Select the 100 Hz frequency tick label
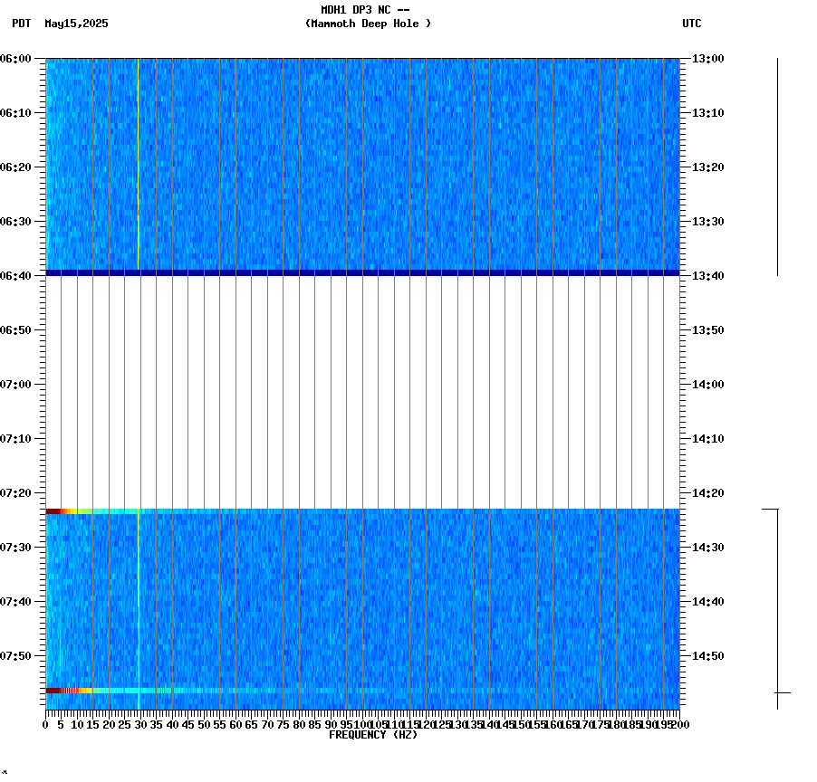This screenshot has width=817, height=782. pos(361,724)
